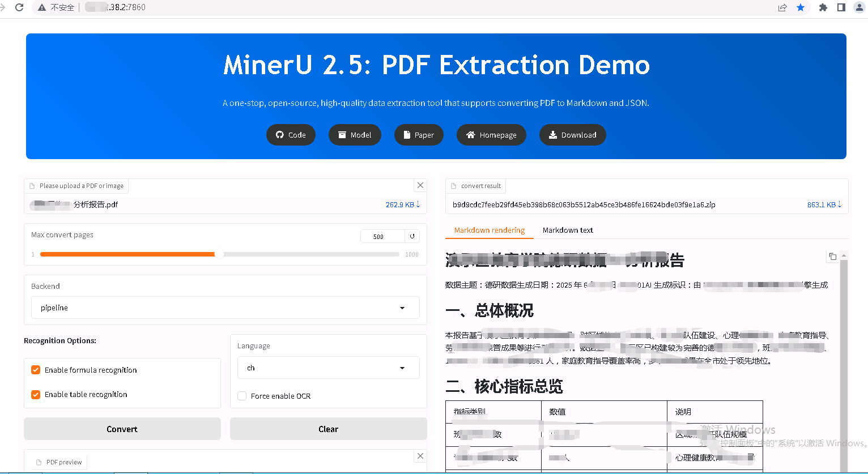Toggle Enable table recognition checkbox
The width and height of the screenshot is (868, 474).
pos(36,394)
